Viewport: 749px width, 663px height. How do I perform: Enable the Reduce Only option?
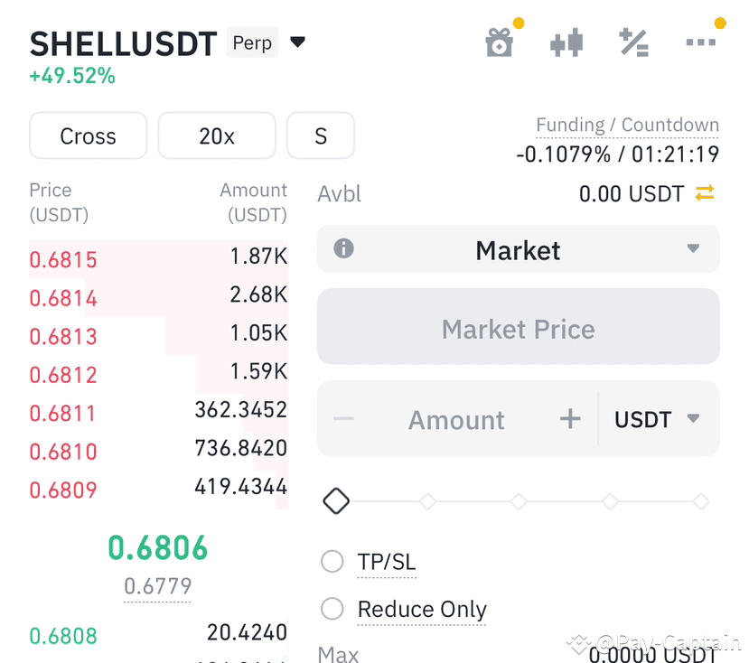332,609
